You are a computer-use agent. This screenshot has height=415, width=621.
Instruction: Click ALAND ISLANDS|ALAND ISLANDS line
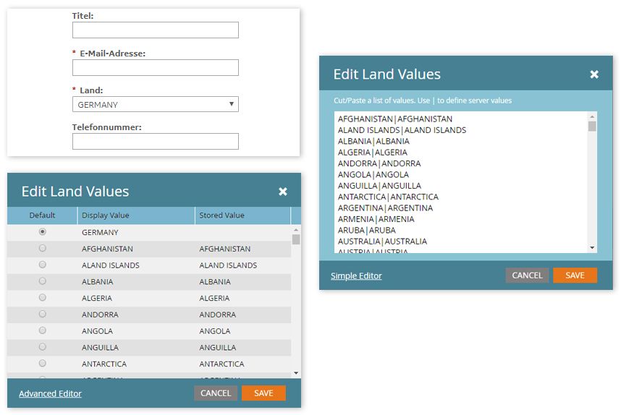[x=402, y=129]
